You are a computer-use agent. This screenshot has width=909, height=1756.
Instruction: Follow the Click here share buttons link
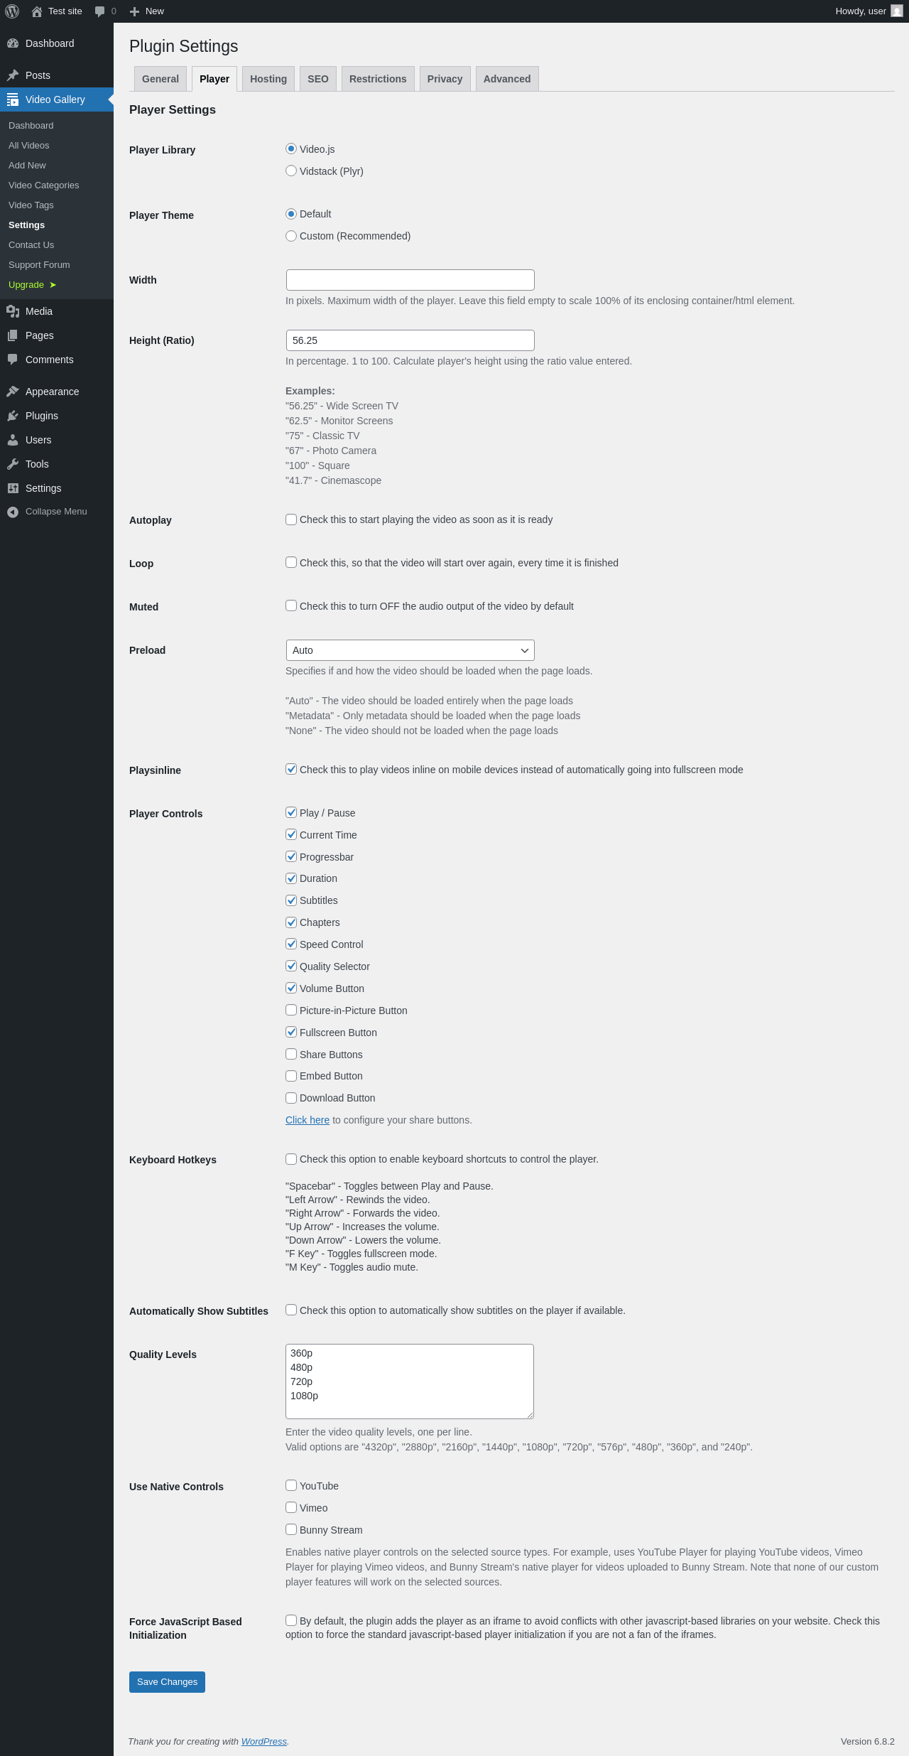coord(307,1120)
